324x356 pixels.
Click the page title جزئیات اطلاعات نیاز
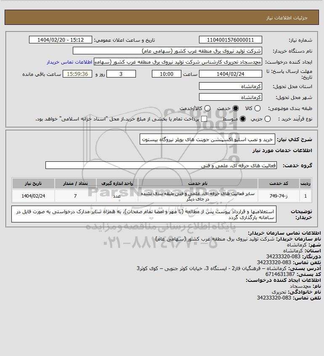[x=287, y=18]
